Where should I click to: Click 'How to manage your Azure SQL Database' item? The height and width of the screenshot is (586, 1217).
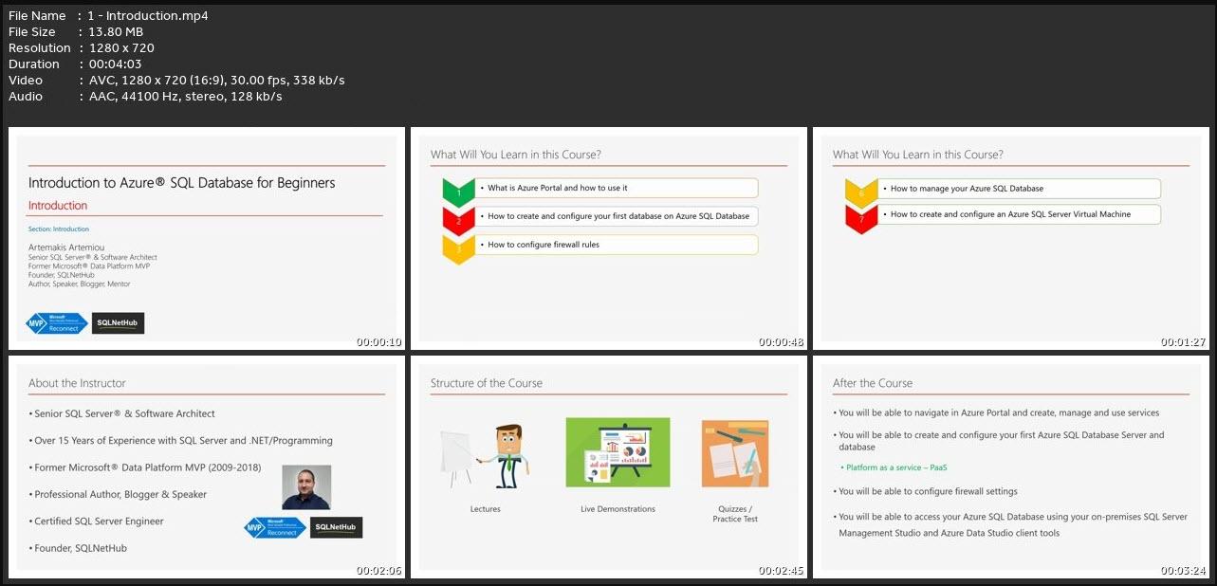(967, 189)
